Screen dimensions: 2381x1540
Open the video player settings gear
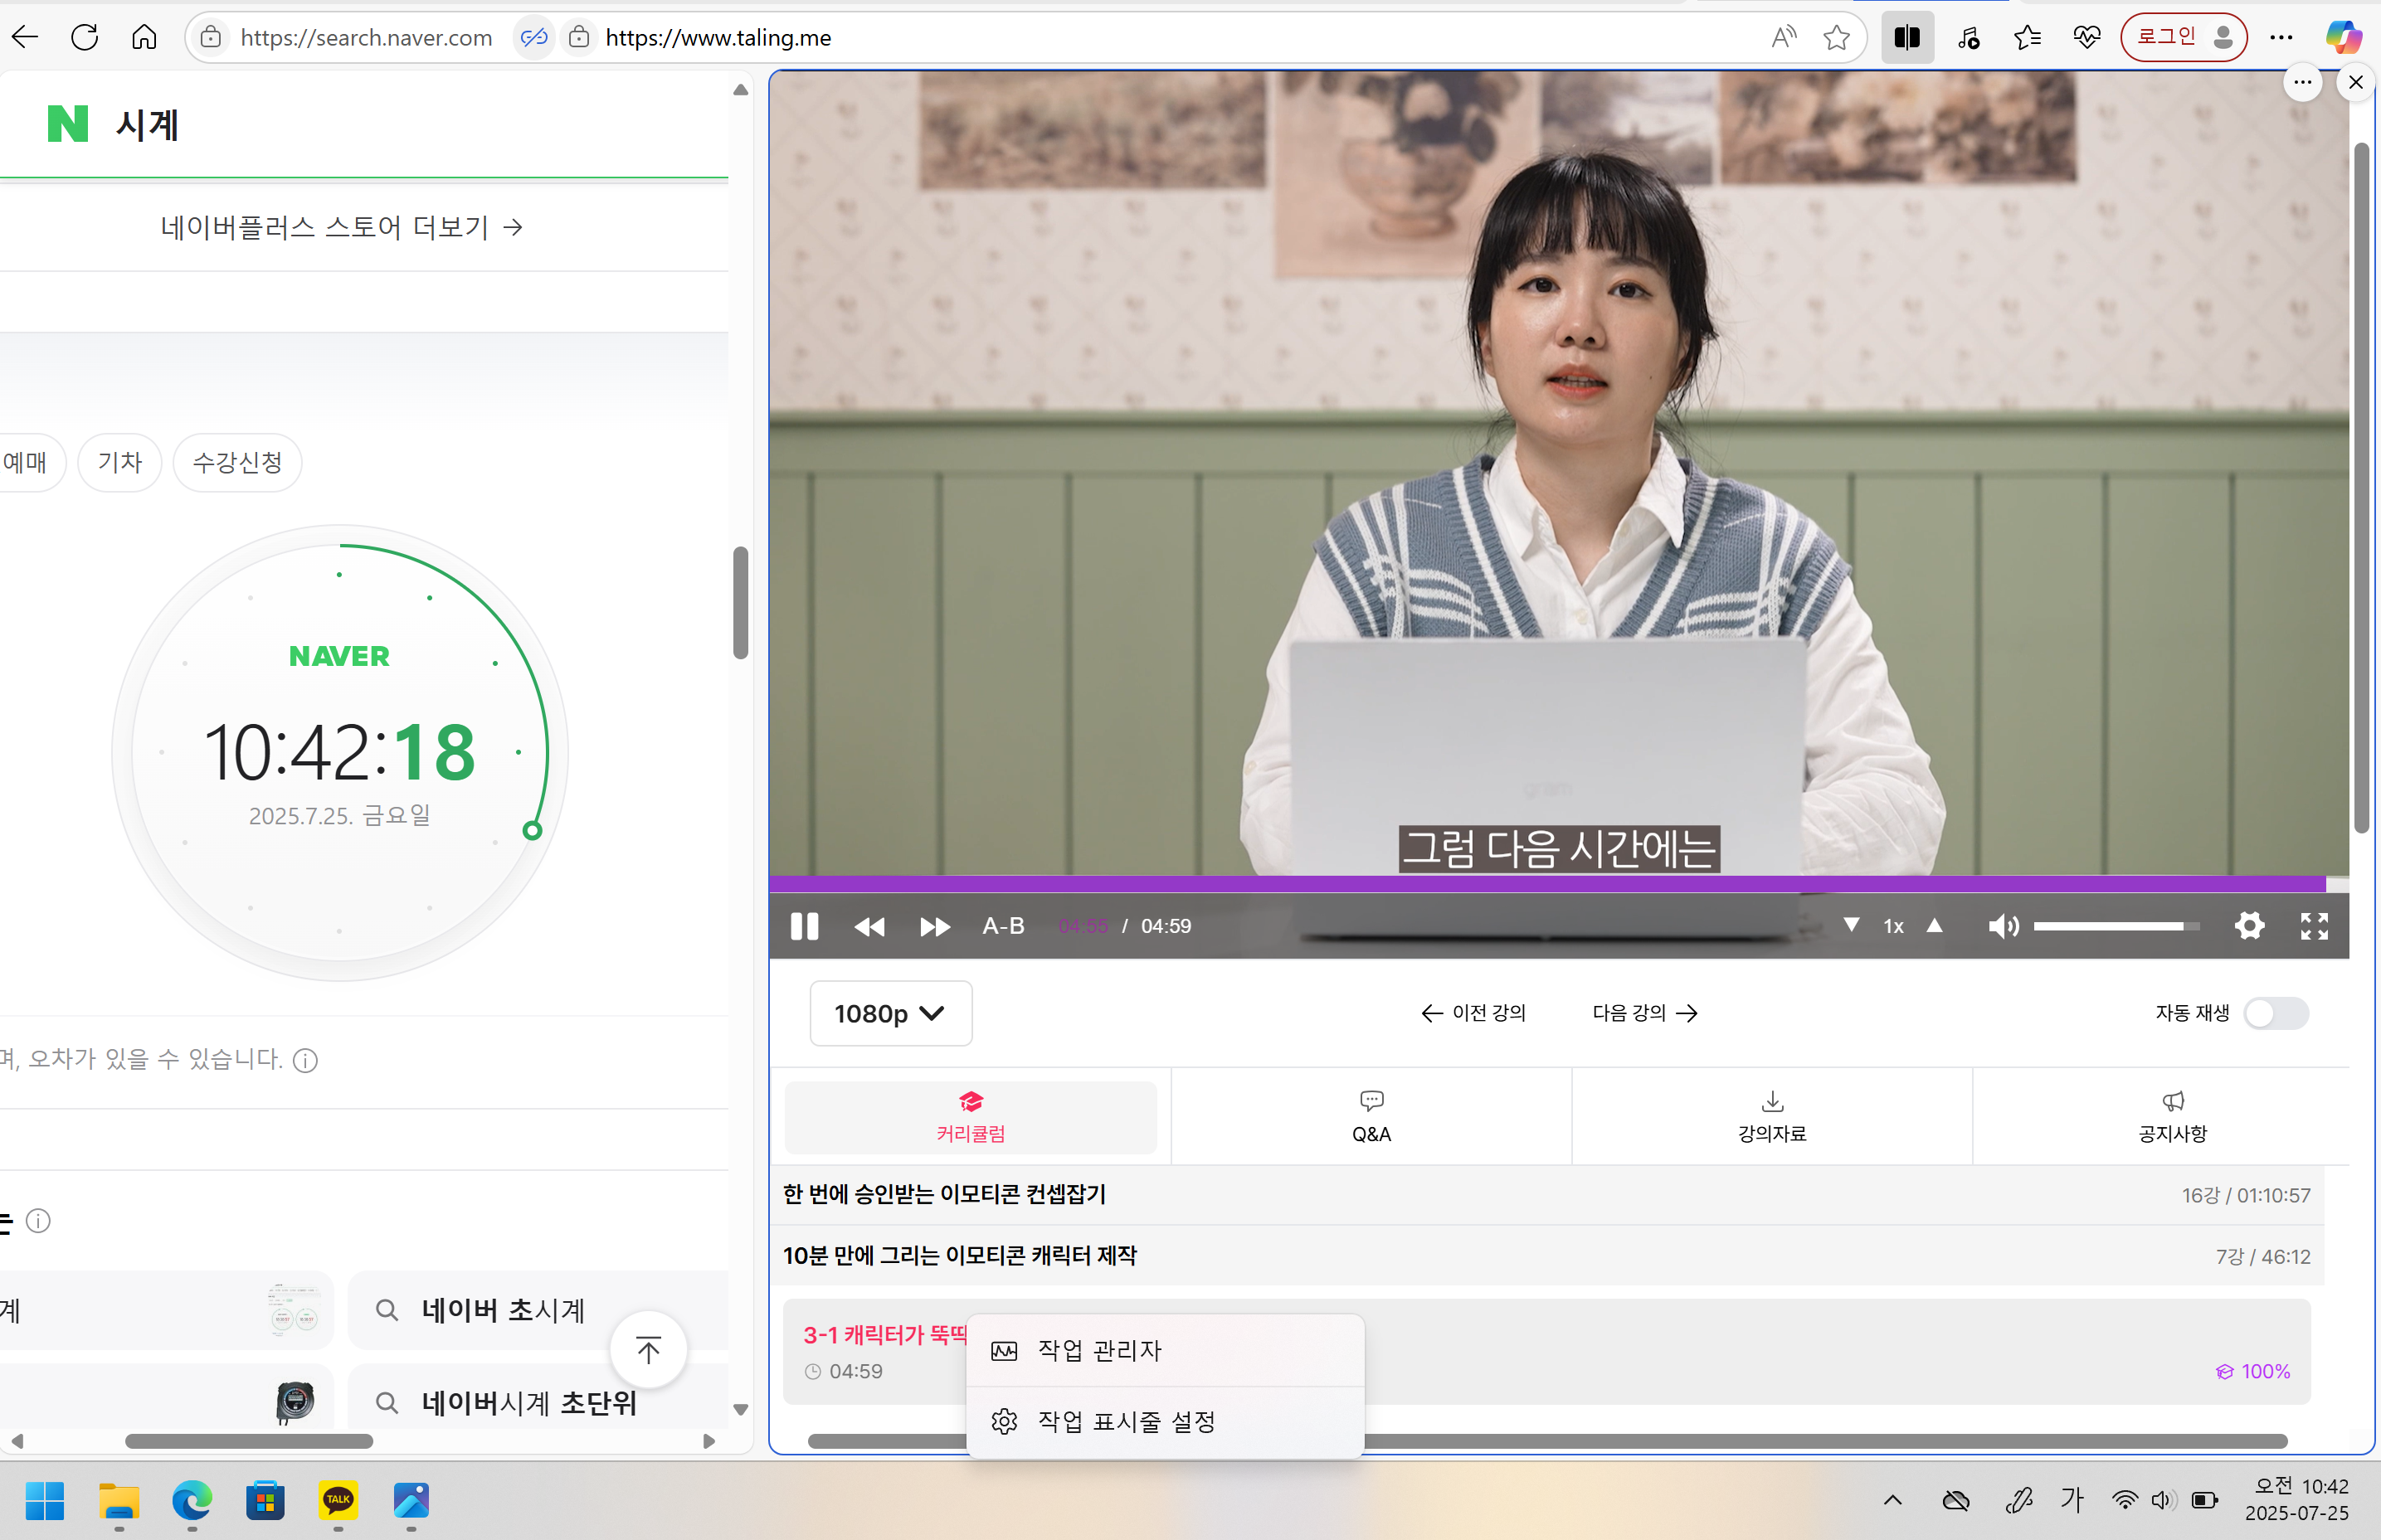[x=2250, y=926]
